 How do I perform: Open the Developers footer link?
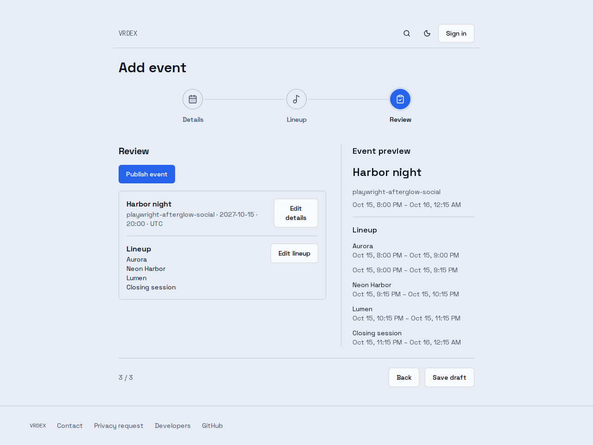coord(173,426)
